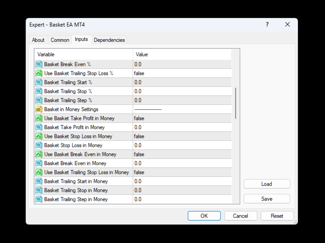Click the help question mark in title bar
The width and height of the screenshot is (325, 243).
267,25
